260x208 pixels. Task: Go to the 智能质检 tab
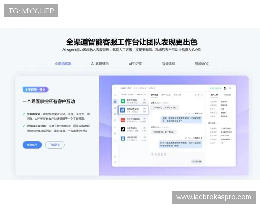(169, 64)
